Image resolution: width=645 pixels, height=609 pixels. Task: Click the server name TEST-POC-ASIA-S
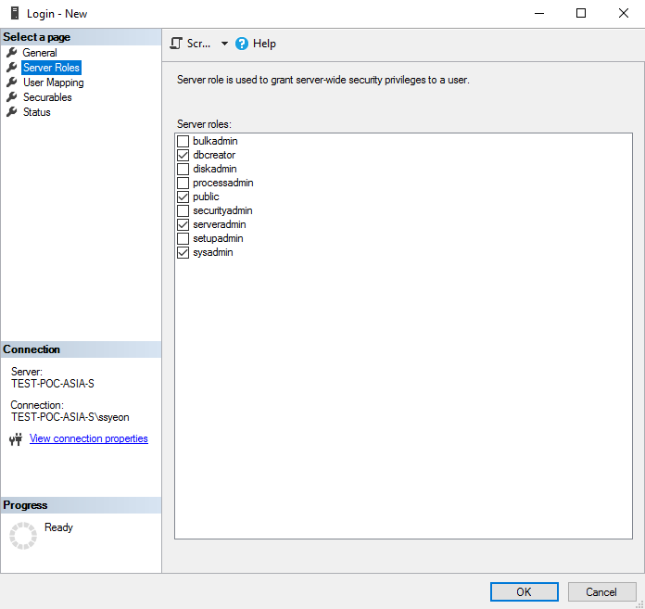53,384
